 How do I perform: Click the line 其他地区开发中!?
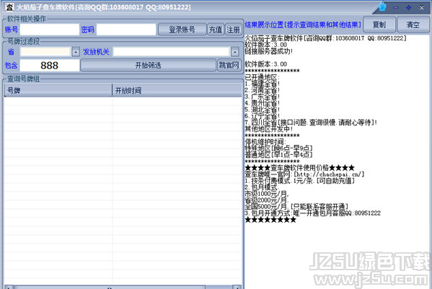point(269,128)
